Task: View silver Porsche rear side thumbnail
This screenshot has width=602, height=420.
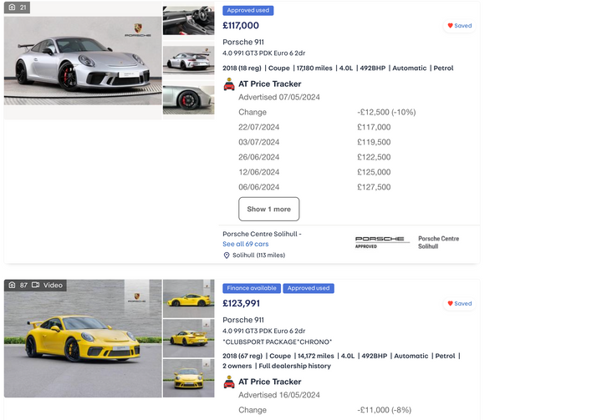Action: [188, 60]
